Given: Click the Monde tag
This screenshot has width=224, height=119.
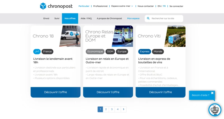Looking at the screenshot, I should point(158,52).
